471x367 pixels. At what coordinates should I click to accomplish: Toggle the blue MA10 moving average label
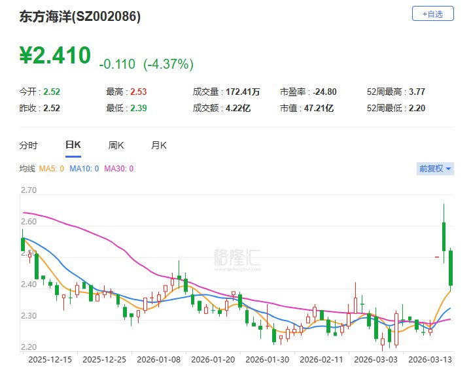coord(84,169)
